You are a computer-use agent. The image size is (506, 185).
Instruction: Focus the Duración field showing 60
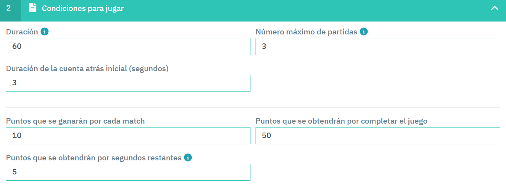pyautogui.click(x=128, y=47)
